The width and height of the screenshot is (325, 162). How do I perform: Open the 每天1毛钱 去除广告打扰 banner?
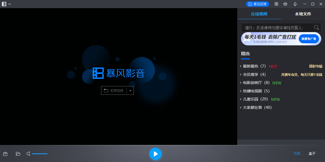(x=281, y=39)
